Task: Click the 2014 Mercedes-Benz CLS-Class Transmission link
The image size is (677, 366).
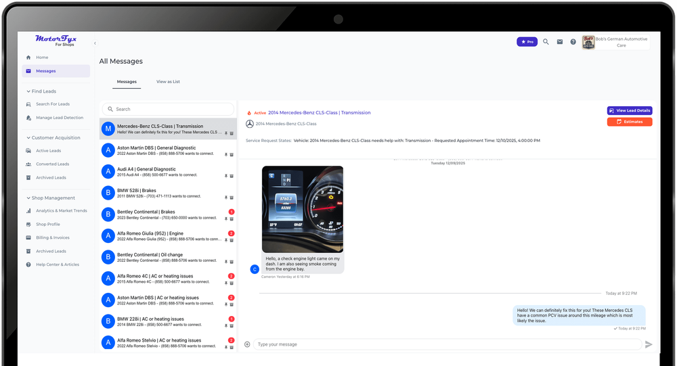Action: tap(319, 113)
